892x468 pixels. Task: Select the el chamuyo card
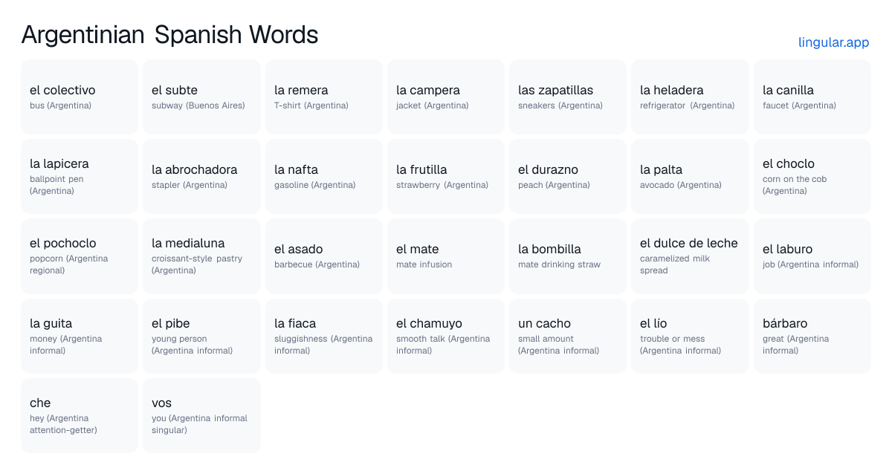pyautogui.click(x=446, y=336)
